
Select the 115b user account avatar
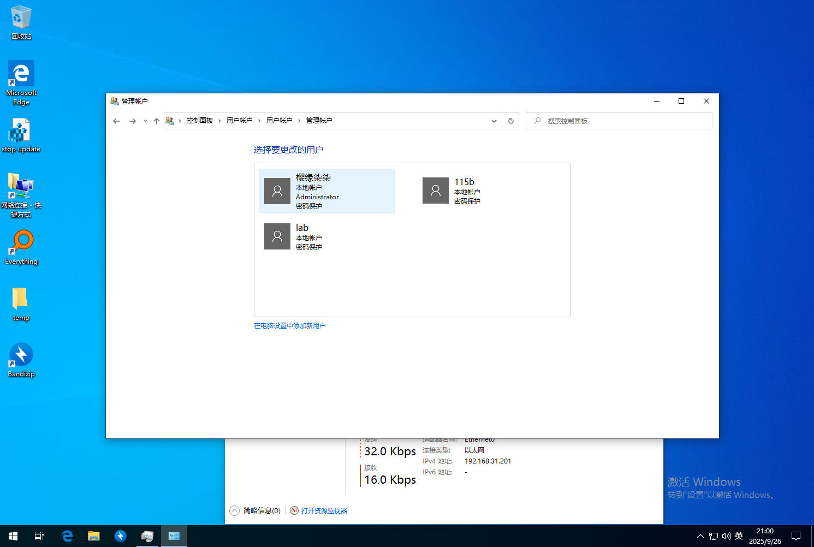(436, 191)
